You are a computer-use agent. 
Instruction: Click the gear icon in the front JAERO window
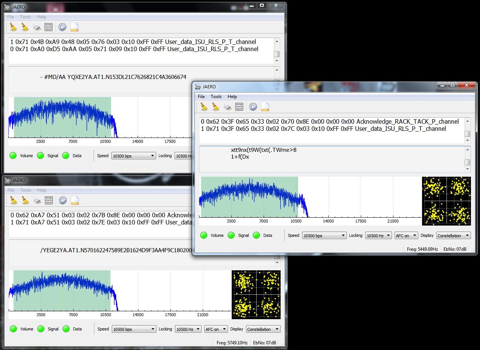[x=253, y=106]
